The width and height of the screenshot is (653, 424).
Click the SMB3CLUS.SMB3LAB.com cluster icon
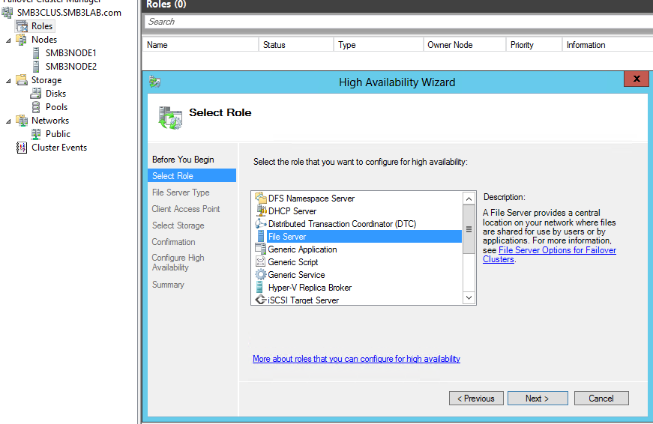[x=7, y=13]
